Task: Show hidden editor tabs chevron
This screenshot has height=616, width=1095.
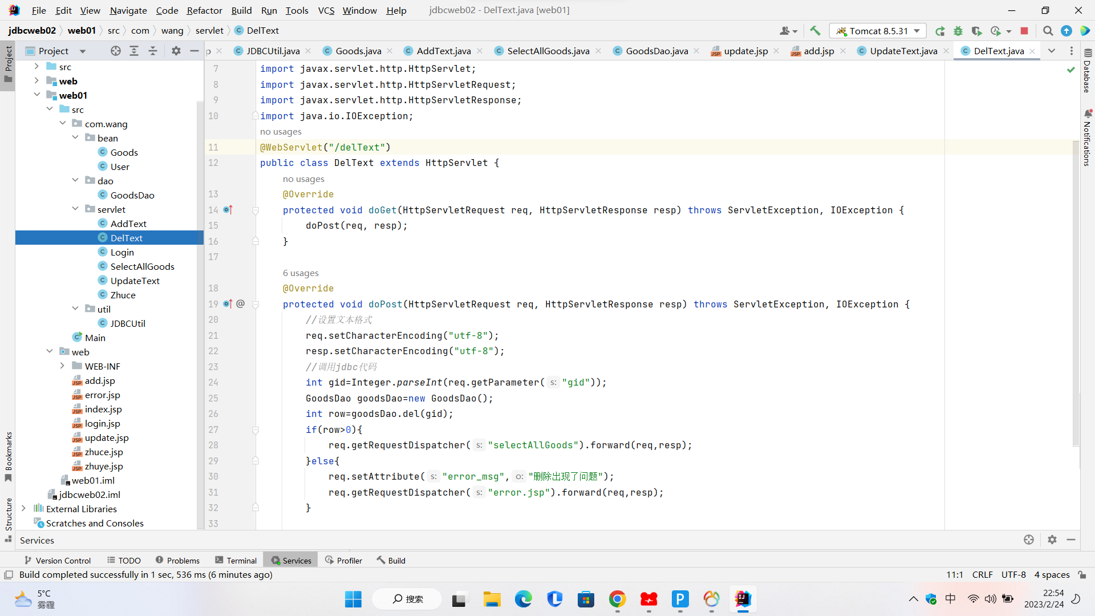Action: tap(1052, 51)
